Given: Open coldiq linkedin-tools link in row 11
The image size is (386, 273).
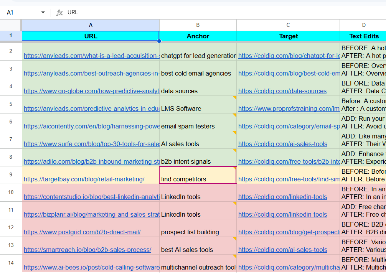Looking at the screenshot, I should click(283, 215).
